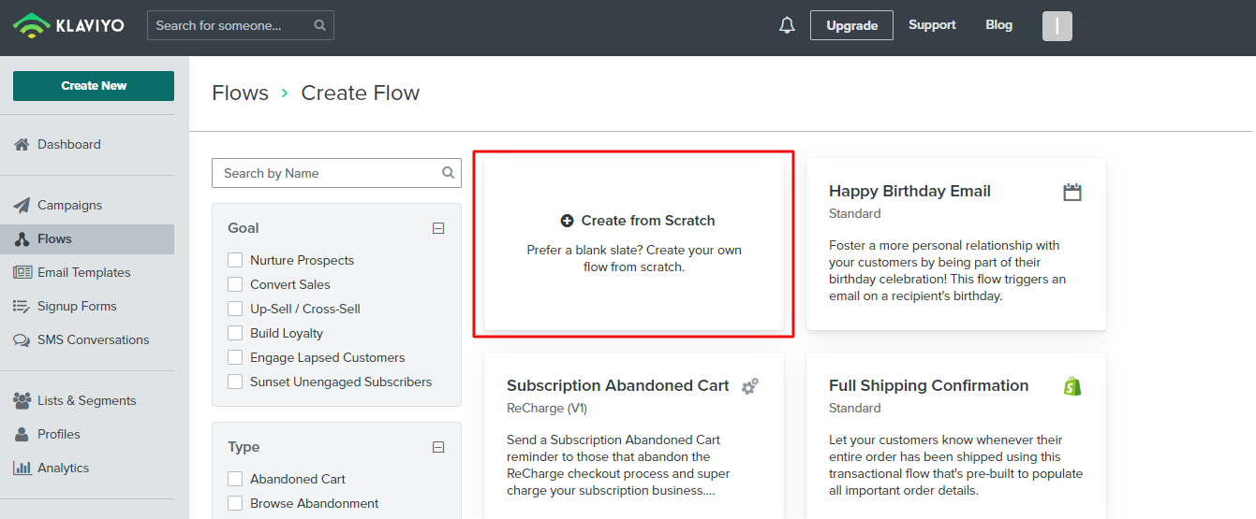Click the Klaviyo logo
1256x519 pixels.
pyautogui.click(x=67, y=25)
